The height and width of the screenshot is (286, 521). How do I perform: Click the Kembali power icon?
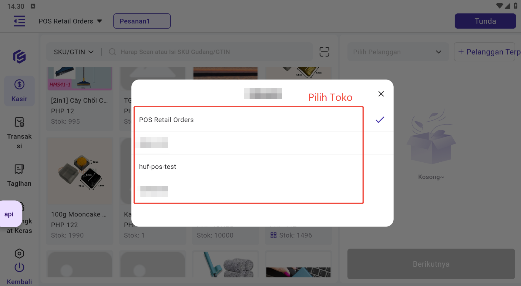click(x=19, y=267)
